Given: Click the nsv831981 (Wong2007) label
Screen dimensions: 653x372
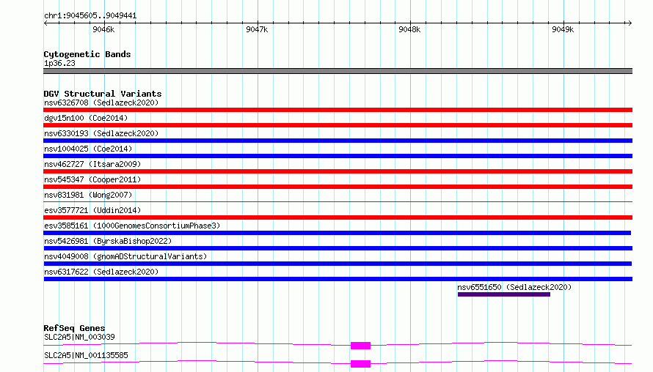Looking at the screenshot, I should (88, 195).
